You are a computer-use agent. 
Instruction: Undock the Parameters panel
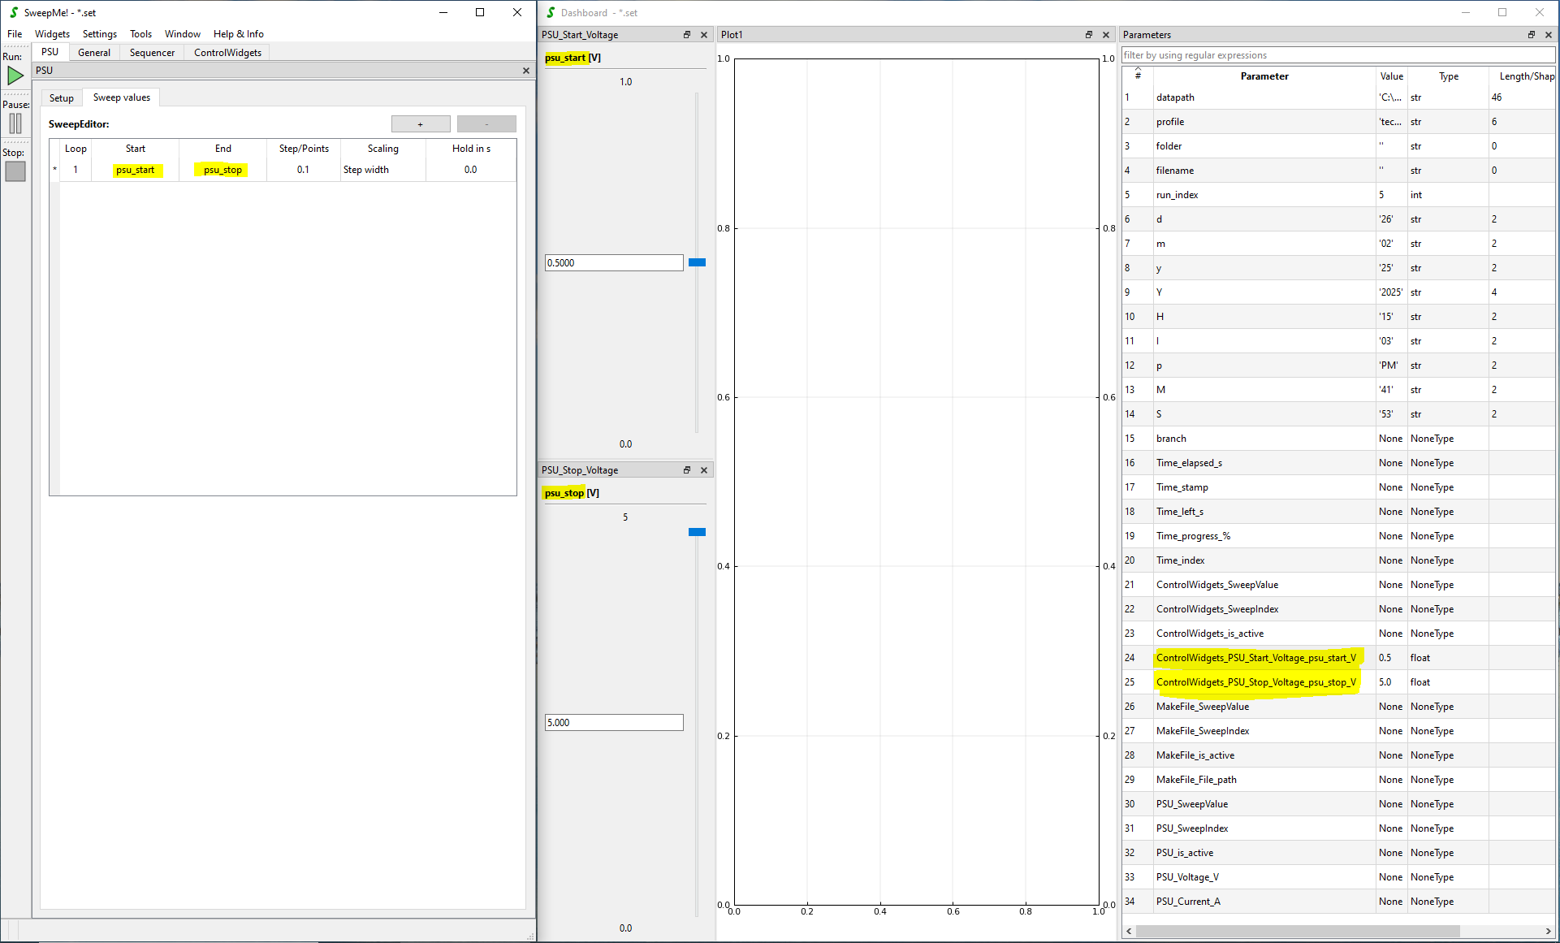(1532, 35)
